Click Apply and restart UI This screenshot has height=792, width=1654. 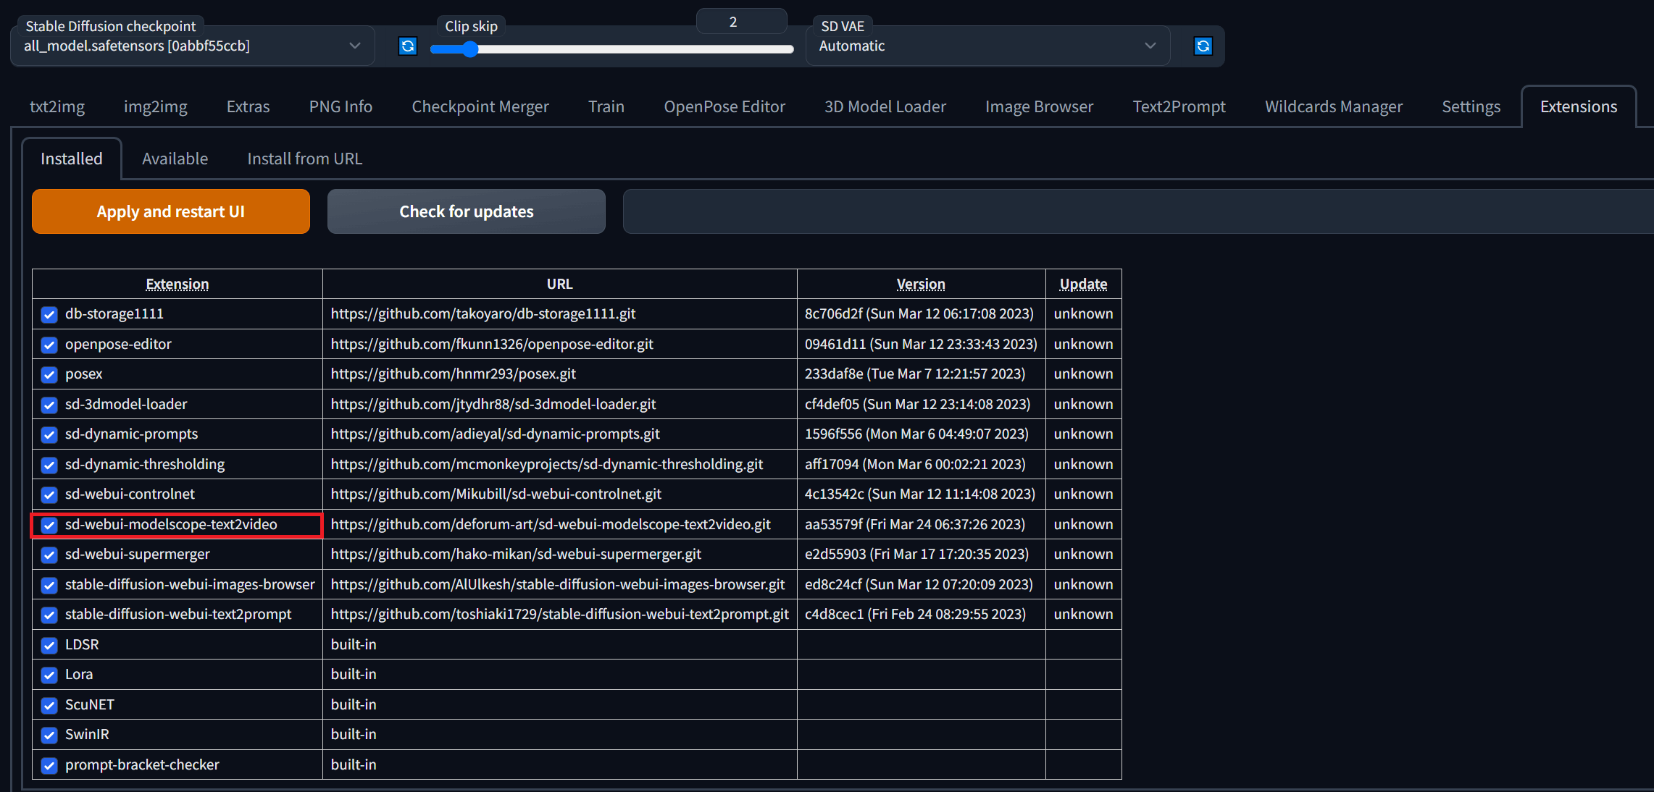click(x=170, y=211)
